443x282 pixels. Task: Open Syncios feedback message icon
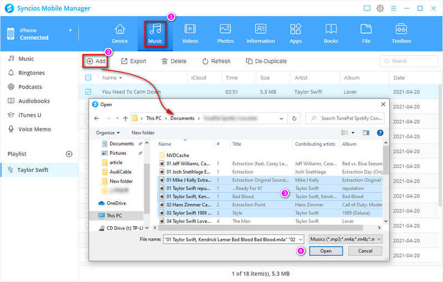tap(367, 8)
